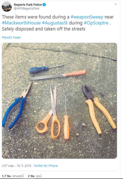Follow the #MackworthHouse hashtag link
123x179 pixels.
[21, 23]
